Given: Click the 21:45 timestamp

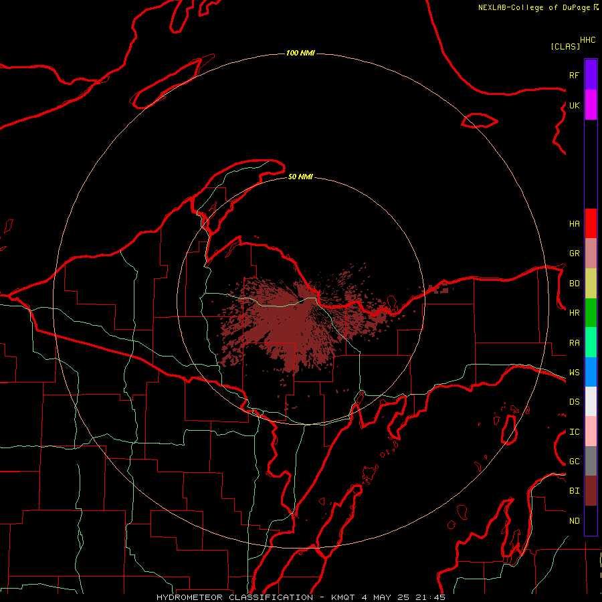Looking at the screenshot, I should (430, 597).
